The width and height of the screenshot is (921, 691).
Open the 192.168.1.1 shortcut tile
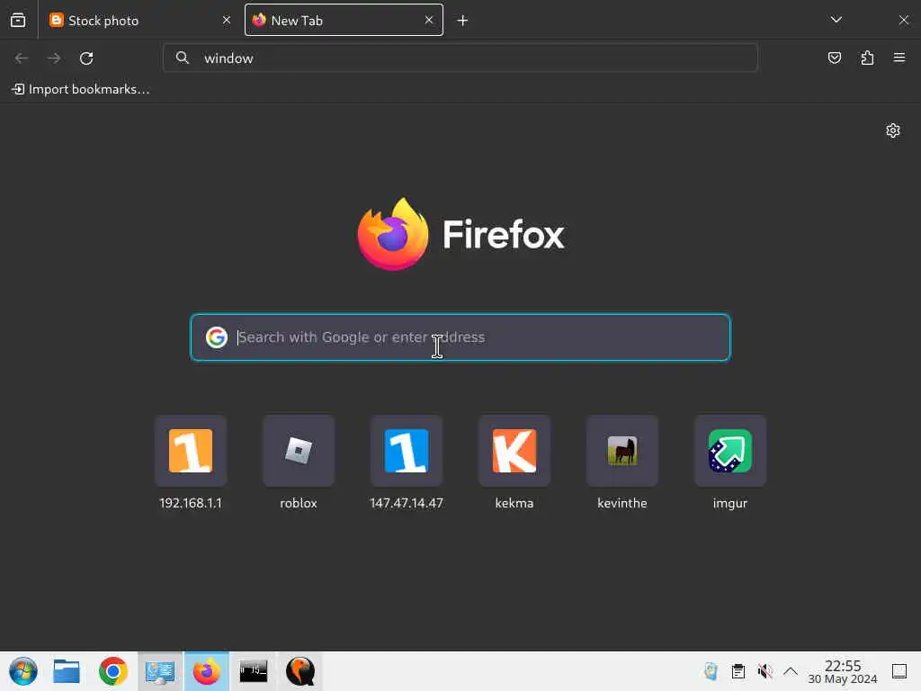pos(191,451)
